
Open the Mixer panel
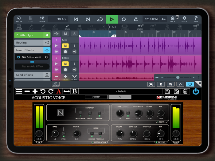pyautogui.click(x=42, y=19)
